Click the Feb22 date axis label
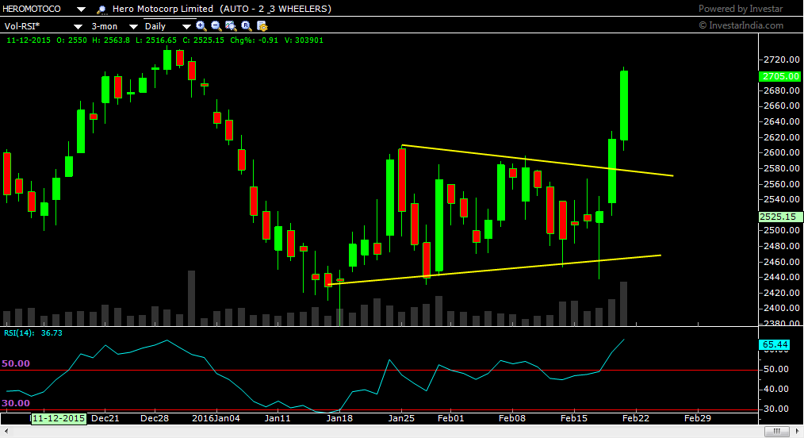Viewport: 804px width, 438px height. pos(636,418)
